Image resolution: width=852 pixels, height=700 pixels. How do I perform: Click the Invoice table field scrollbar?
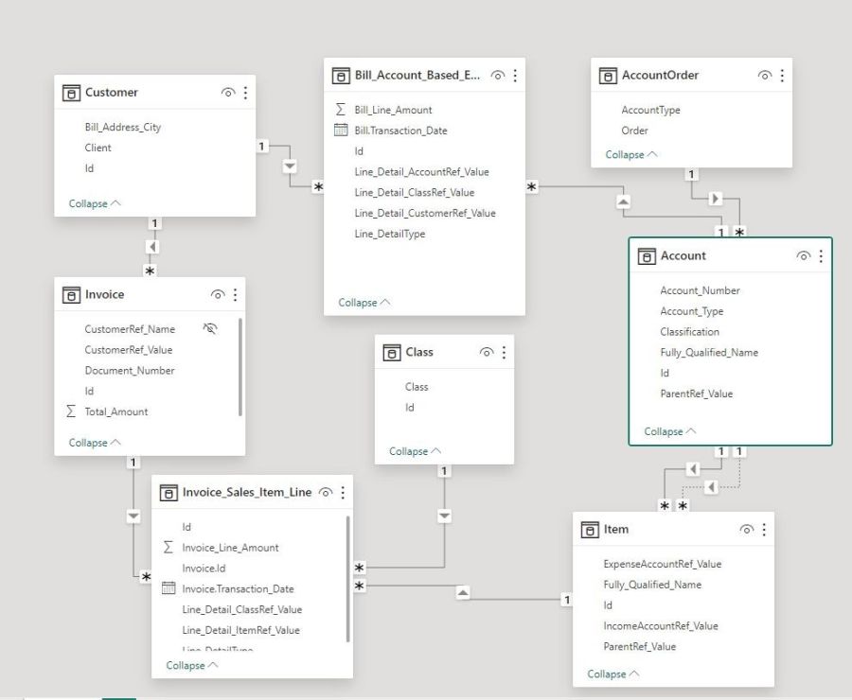click(x=240, y=367)
